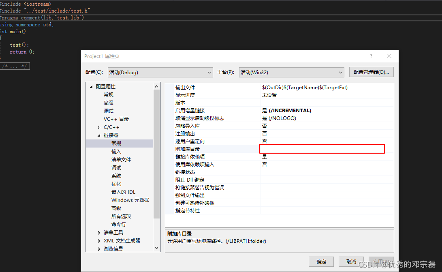
Task: Click the 配置管理器(O)... button
Action: (371, 72)
